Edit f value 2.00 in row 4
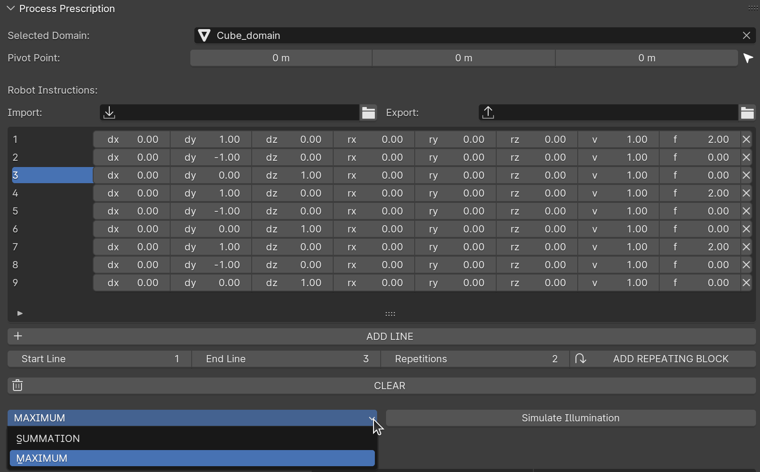The image size is (760, 472). 700,193
